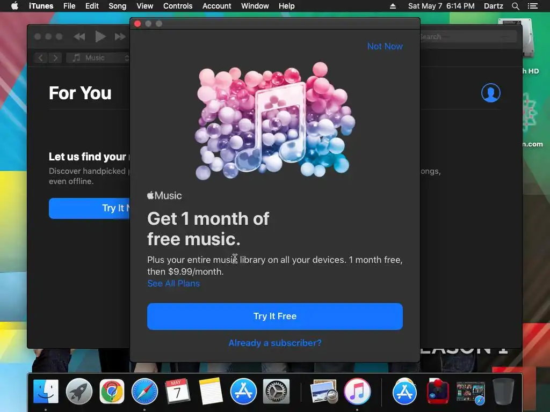Image resolution: width=550 pixels, height=412 pixels.
Task: Open Notification Center list icon
Action: coord(532,6)
